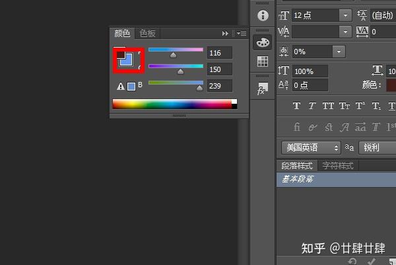The width and height of the screenshot is (396, 265).
Task: Click the blue value field 239
Action: [x=220, y=86]
